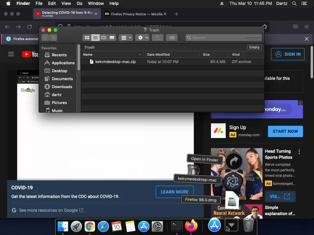314x235 pixels.
Task: Dismiss the Firefox notification bar
Action: [x=307, y=39]
